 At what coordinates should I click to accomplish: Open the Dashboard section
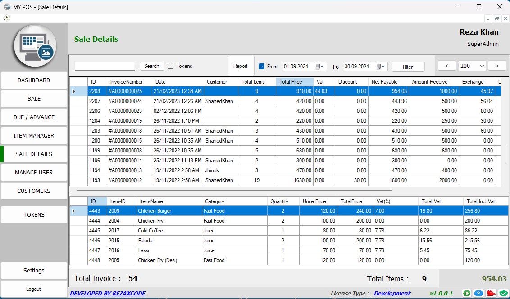coord(34,80)
